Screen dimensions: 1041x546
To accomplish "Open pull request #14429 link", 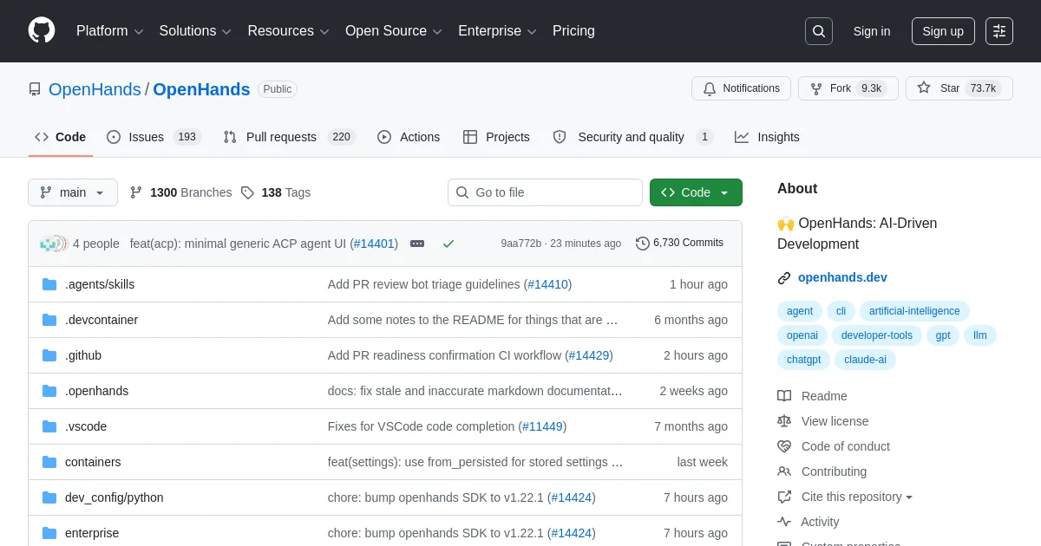I will [588, 355].
